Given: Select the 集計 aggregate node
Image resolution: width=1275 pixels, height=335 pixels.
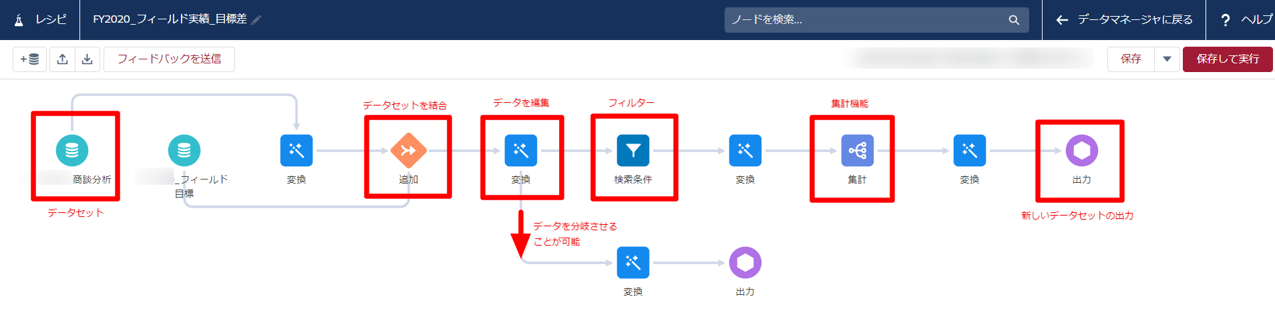Looking at the screenshot, I should click(857, 151).
